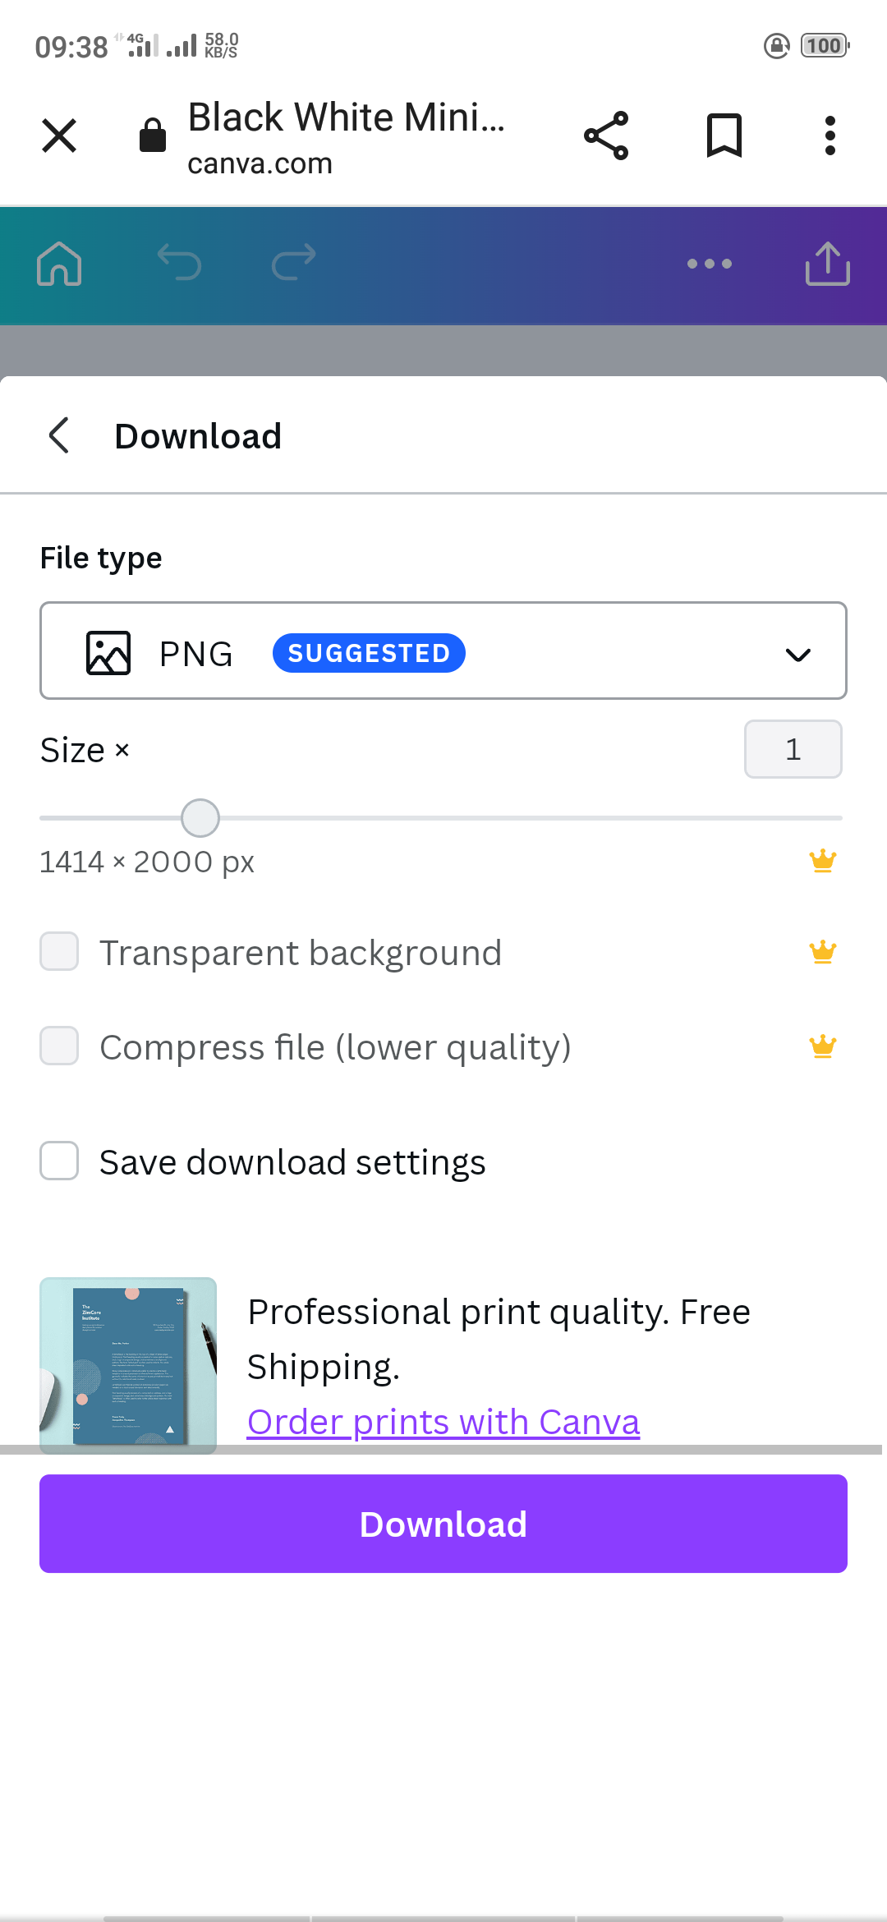This screenshot has width=887, height=1922.
Task: Click the Size multiplier input field
Action: [x=793, y=749]
